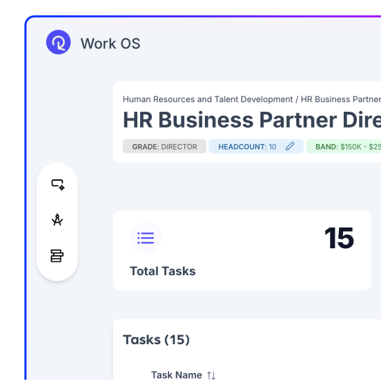
Task: Click the Total Tasks label
Action: [163, 271]
